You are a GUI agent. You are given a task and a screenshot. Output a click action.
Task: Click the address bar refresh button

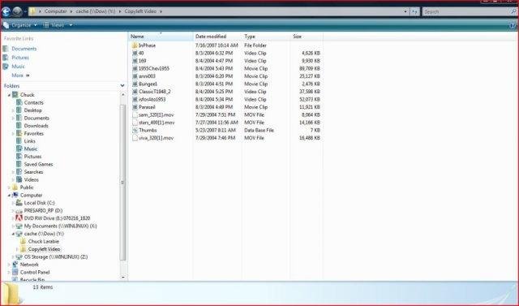[x=414, y=11]
